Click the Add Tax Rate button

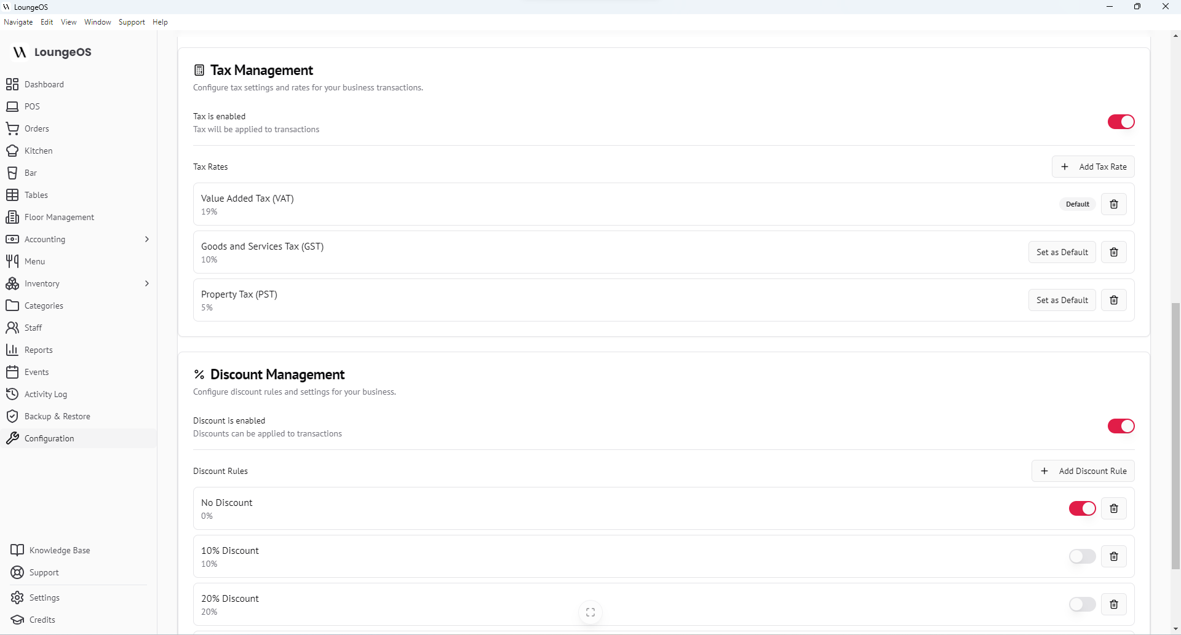coord(1093,167)
